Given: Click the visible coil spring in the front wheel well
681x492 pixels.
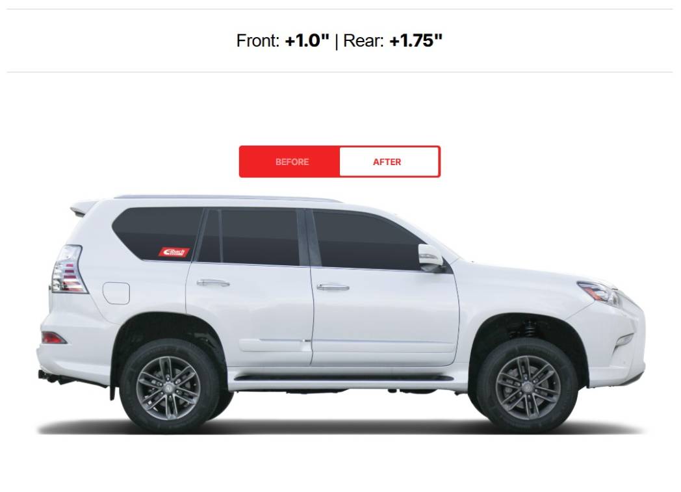Looking at the screenshot, I should 528,328.
